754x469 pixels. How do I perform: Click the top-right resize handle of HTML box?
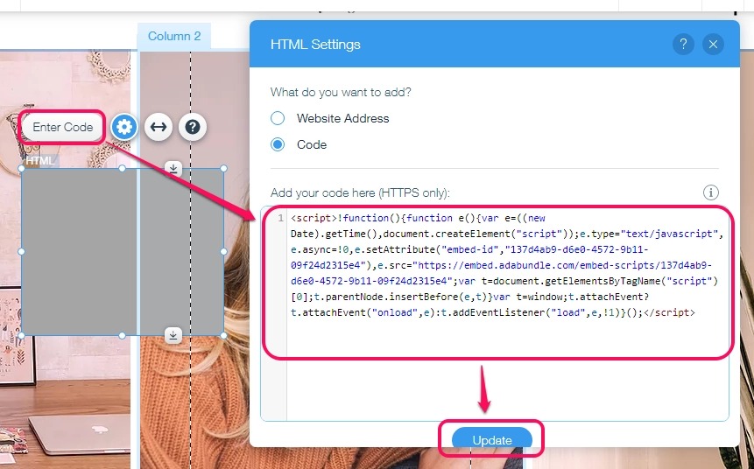click(223, 169)
